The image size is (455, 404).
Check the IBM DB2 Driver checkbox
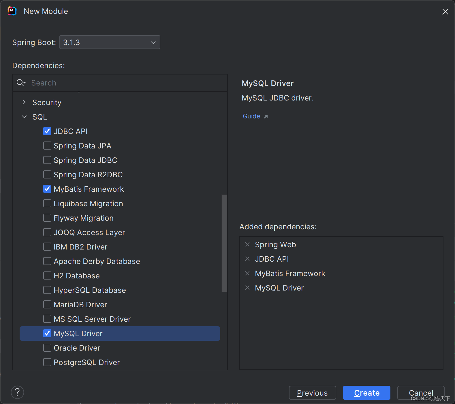point(47,247)
